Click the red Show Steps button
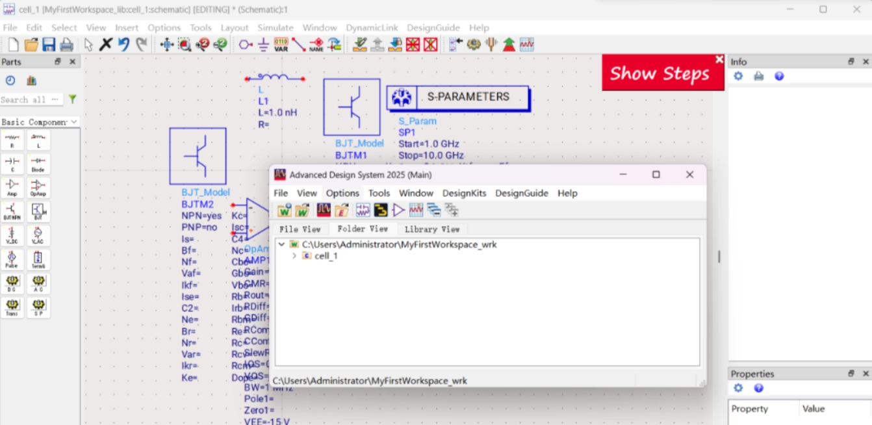Viewport: 872px width, 425px height. pyautogui.click(x=660, y=73)
